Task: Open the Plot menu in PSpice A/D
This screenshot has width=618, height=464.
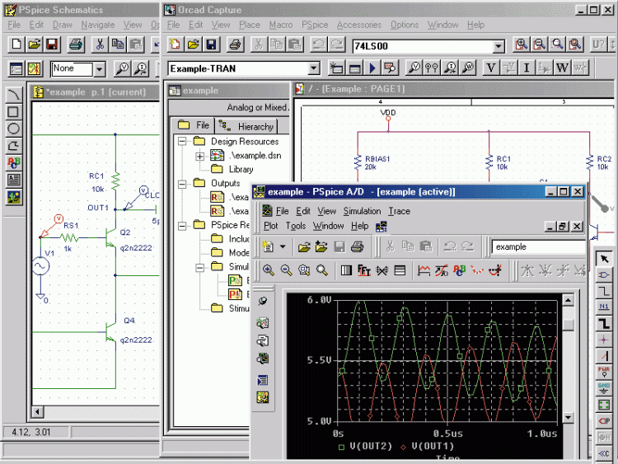Action: tap(270, 226)
